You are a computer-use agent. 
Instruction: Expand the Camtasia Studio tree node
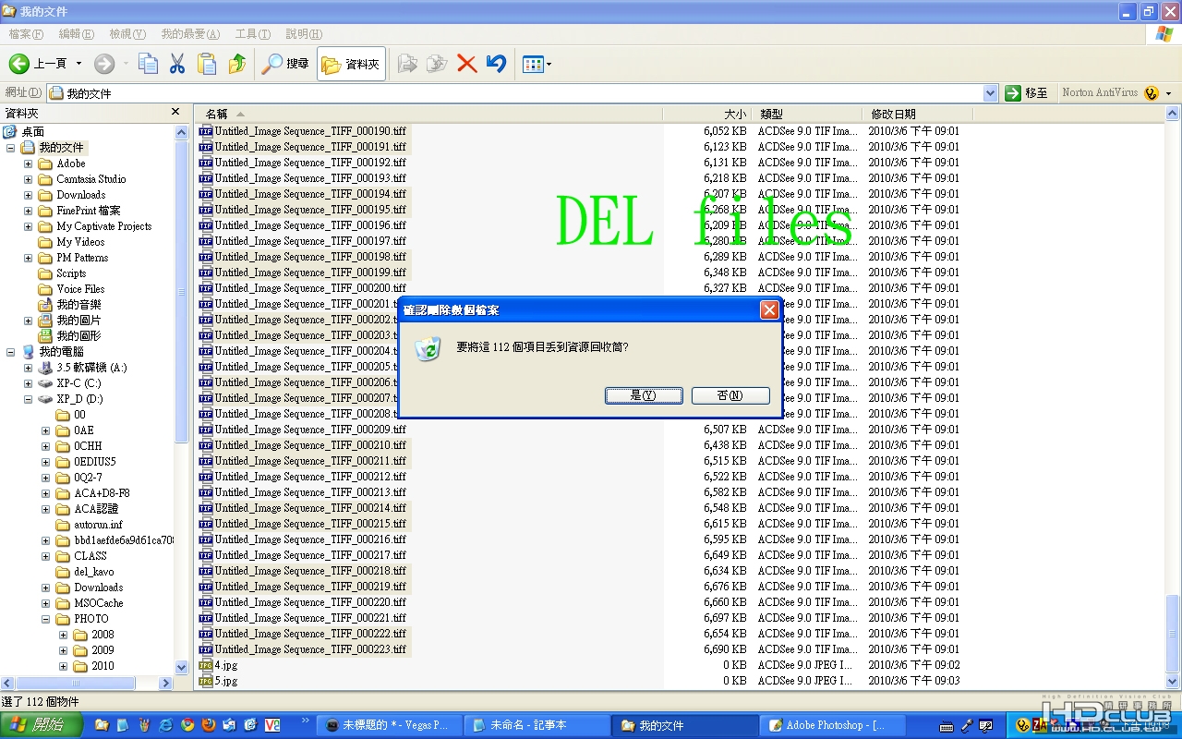tap(28, 179)
